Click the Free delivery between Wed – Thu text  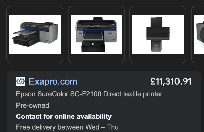point(67,127)
